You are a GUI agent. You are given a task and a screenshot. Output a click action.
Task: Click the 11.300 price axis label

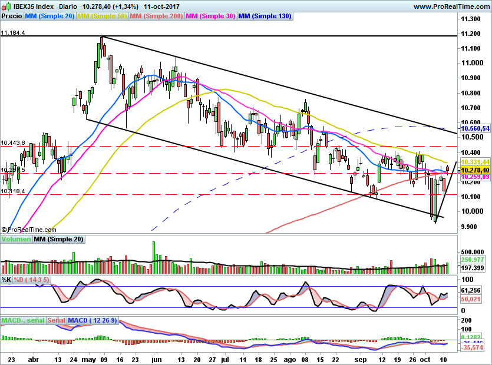[x=470, y=19]
